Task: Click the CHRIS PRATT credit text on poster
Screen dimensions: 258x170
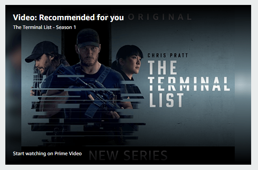Action: 168,56
